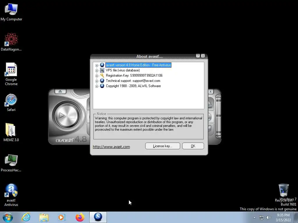Open the http://www.avast.com link
Screen dimensions: 298x223
click(x=111, y=147)
